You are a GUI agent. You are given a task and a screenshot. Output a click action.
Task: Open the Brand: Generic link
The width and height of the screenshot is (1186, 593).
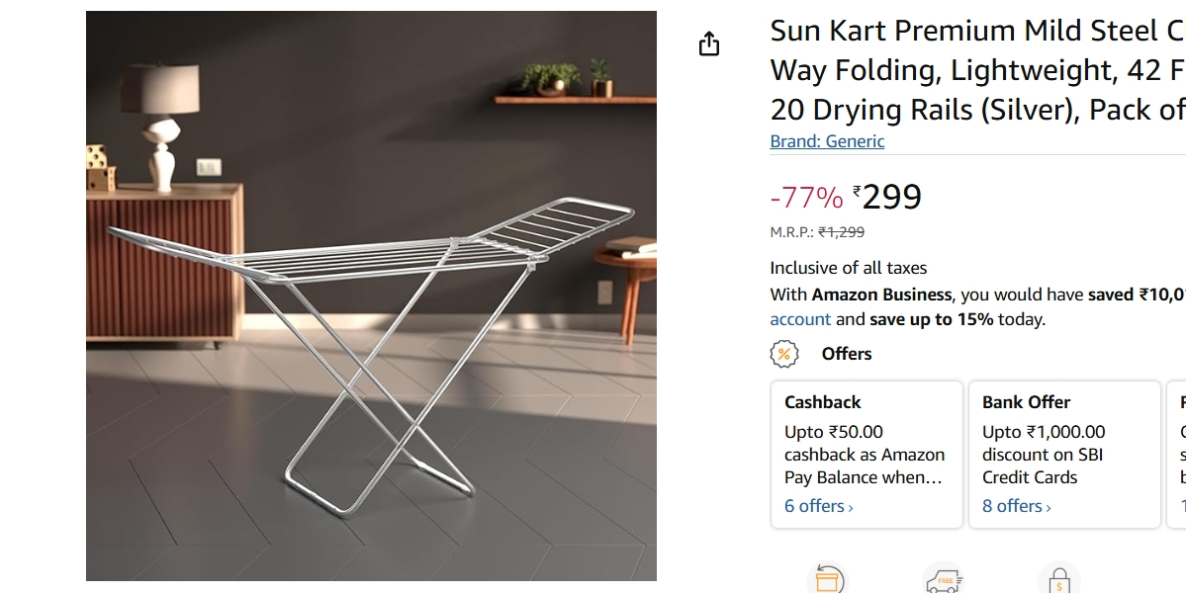point(827,141)
